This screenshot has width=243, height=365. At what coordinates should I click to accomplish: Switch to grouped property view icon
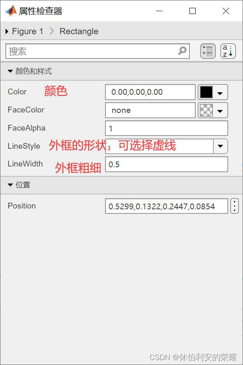click(x=208, y=51)
